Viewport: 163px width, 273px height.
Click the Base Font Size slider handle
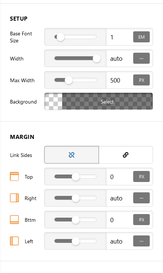(x=61, y=37)
